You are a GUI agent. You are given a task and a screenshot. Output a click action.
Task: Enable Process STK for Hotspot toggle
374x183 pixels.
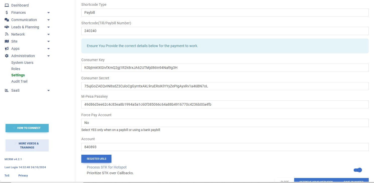pos(358,170)
